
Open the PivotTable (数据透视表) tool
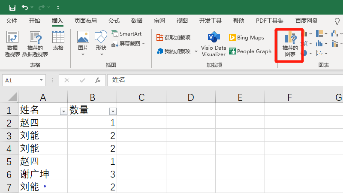coord(12,43)
